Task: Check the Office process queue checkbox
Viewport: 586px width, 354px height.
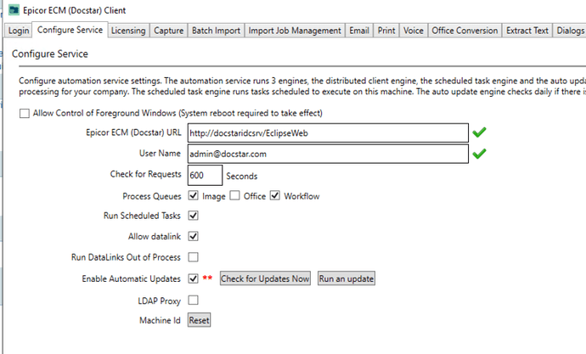Action: [x=234, y=195]
